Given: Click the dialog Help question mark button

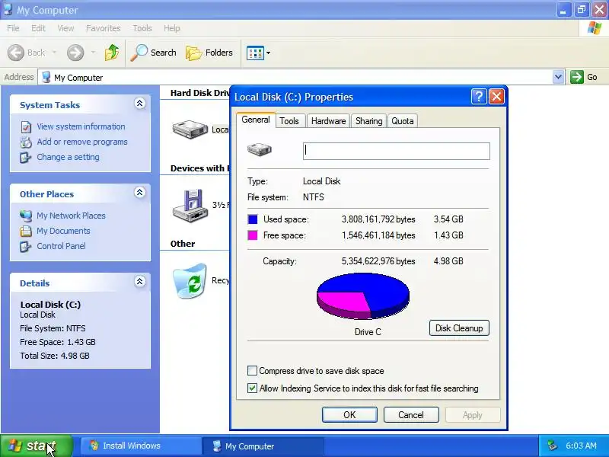Looking at the screenshot, I should (479, 97).
